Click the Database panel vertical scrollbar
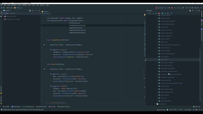203x114 pixels. coord(200,75)
